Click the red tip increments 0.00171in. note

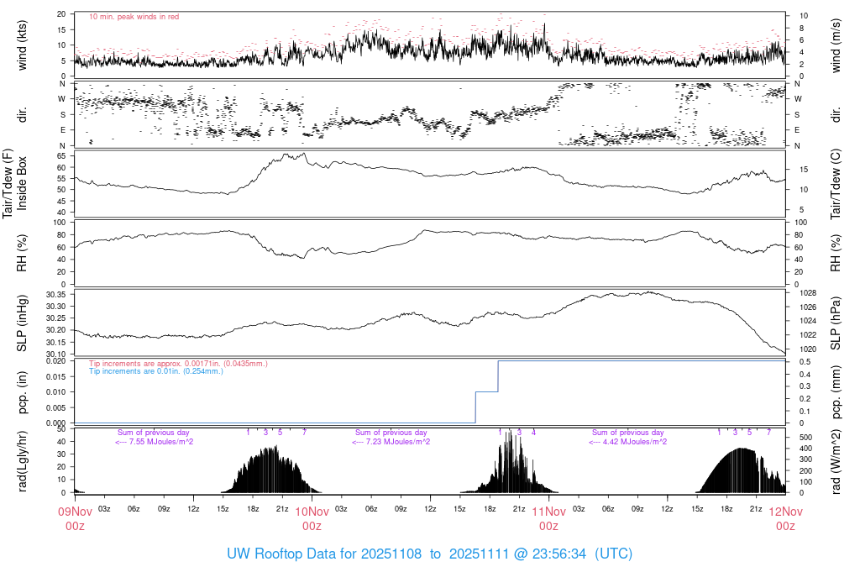(x=178, y=364)
